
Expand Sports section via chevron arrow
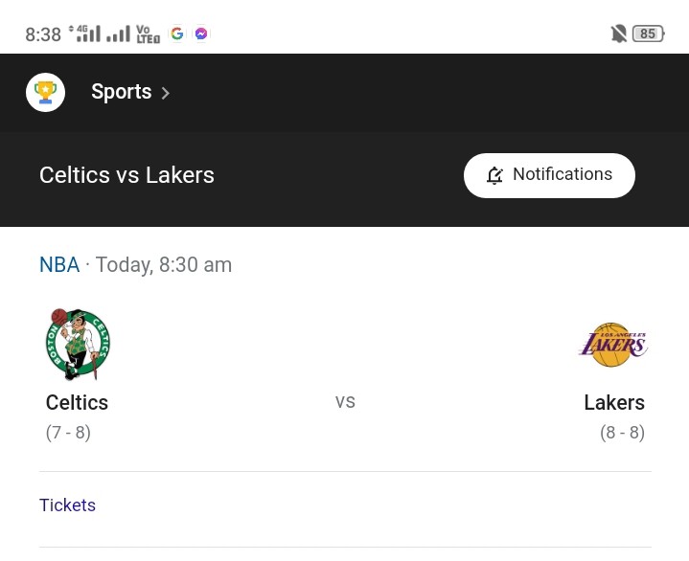[x=165, y=93]
